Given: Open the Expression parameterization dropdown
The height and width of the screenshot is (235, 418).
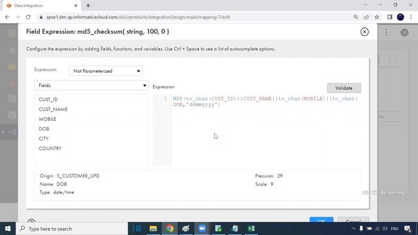Looking at the screenshot, I should tap(106, 71).
